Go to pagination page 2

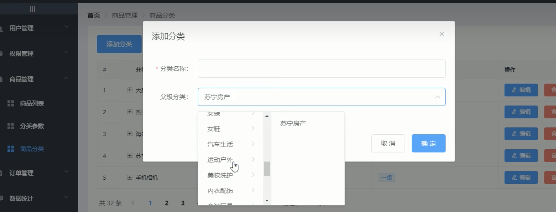pos(166,203)
